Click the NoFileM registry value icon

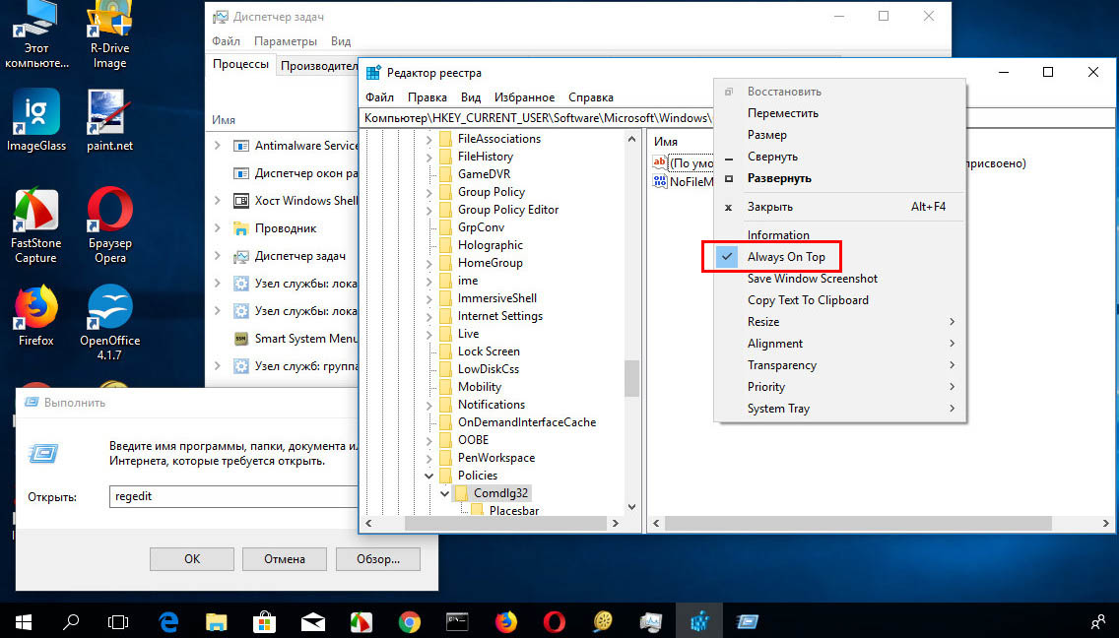point(659,181)
